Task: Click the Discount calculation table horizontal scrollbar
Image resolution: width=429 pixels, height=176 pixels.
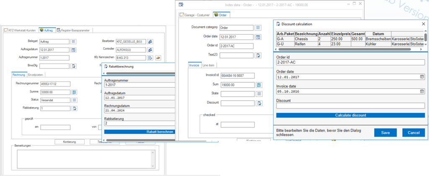Action: [345, 49]
